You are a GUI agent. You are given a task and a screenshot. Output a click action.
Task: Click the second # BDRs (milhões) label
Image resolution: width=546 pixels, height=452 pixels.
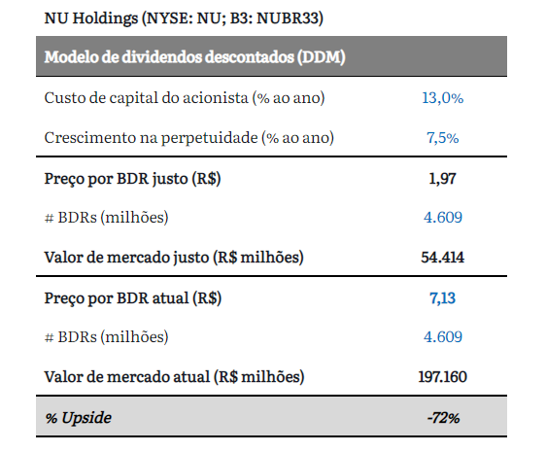107,337
